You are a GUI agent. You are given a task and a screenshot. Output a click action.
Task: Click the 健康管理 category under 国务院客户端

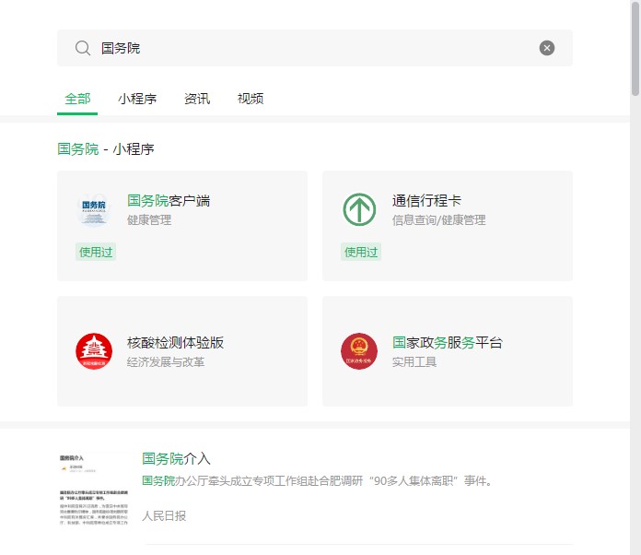click(149, 219)
